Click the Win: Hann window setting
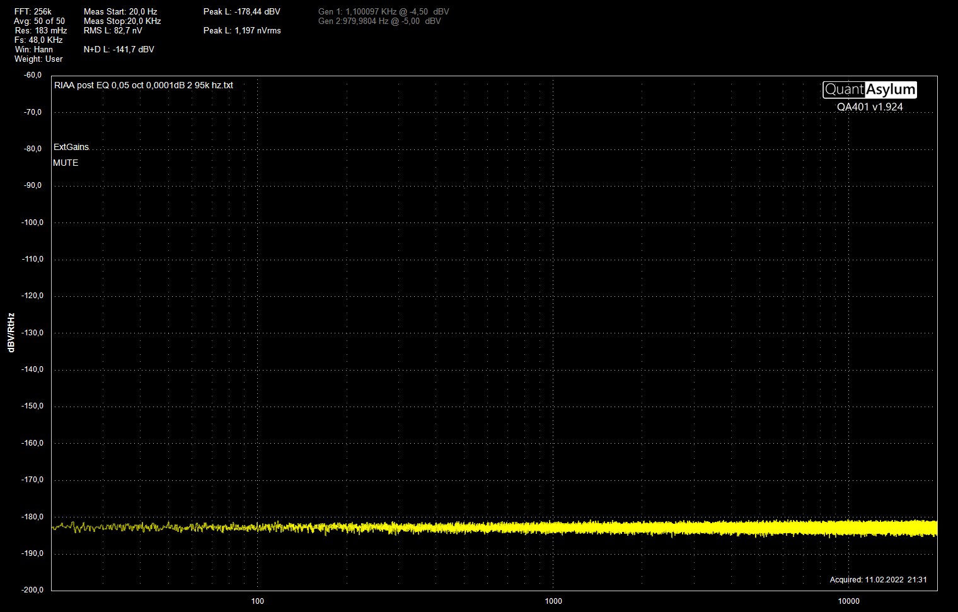The height and width of the screenshot is (612, 958). pyautogui.click(x=34, y=49)
